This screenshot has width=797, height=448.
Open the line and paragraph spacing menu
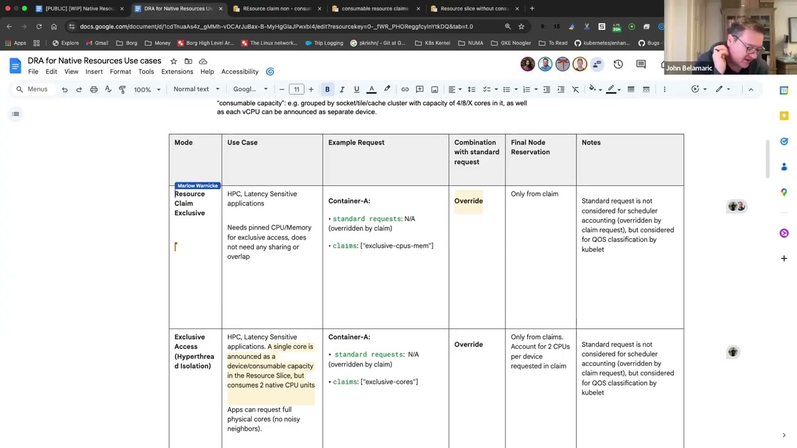point(471,90)
